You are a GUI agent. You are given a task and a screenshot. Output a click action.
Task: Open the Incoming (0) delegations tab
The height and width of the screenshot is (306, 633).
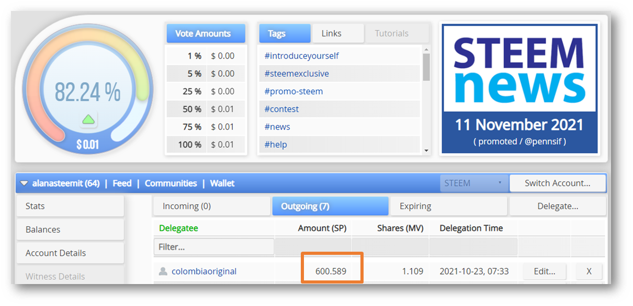pyautogui.click(x=211, y=206)
